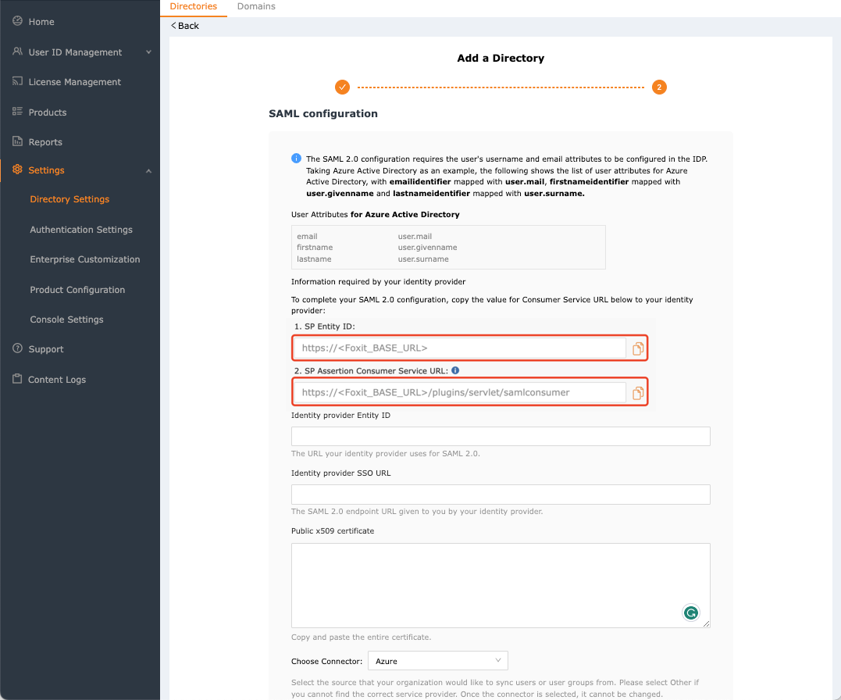Image resolution: width=841 pixels, height=700 pixels.
Task: Open the info tooltip beside SP Assertion Consumer Service URL
Action: 455,370
